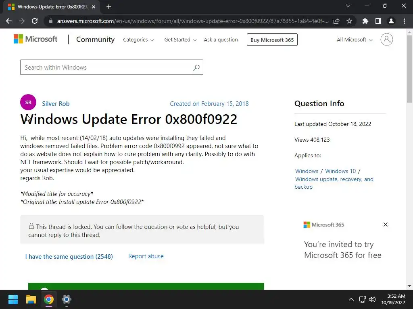The height and width of the screenshot is (309, 413).
Task: Click Last updated October 18, 2022 text
Action: pyautogui.click(x=333, y=124)
